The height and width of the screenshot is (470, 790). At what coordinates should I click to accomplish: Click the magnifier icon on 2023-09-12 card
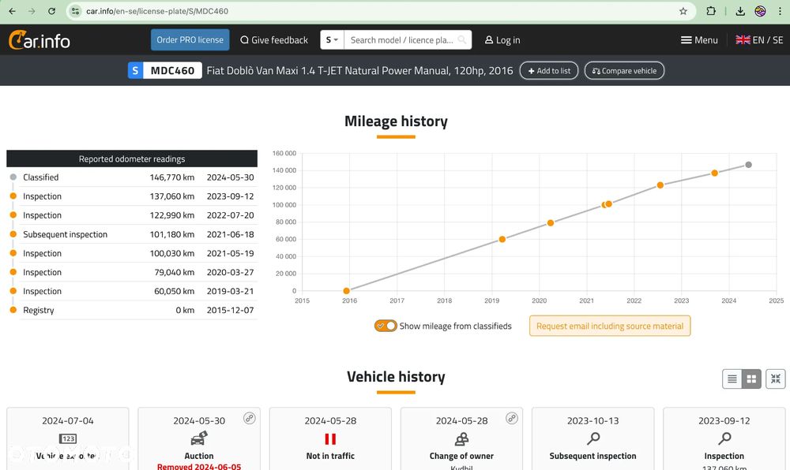[724, 438]
